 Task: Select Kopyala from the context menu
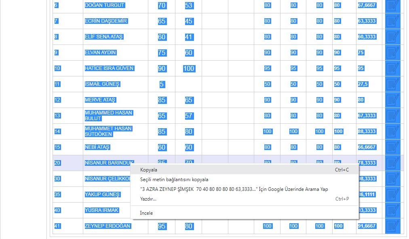click(x=149, y=170)
